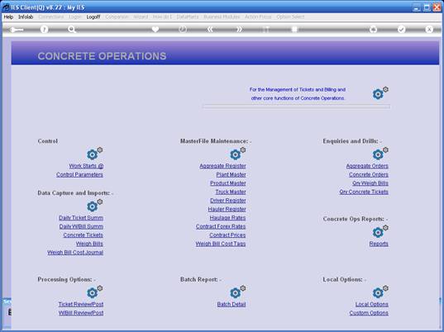Viewport: 444px width, 332px height.
Task: Open the Help menu
Action: point(8,17)
